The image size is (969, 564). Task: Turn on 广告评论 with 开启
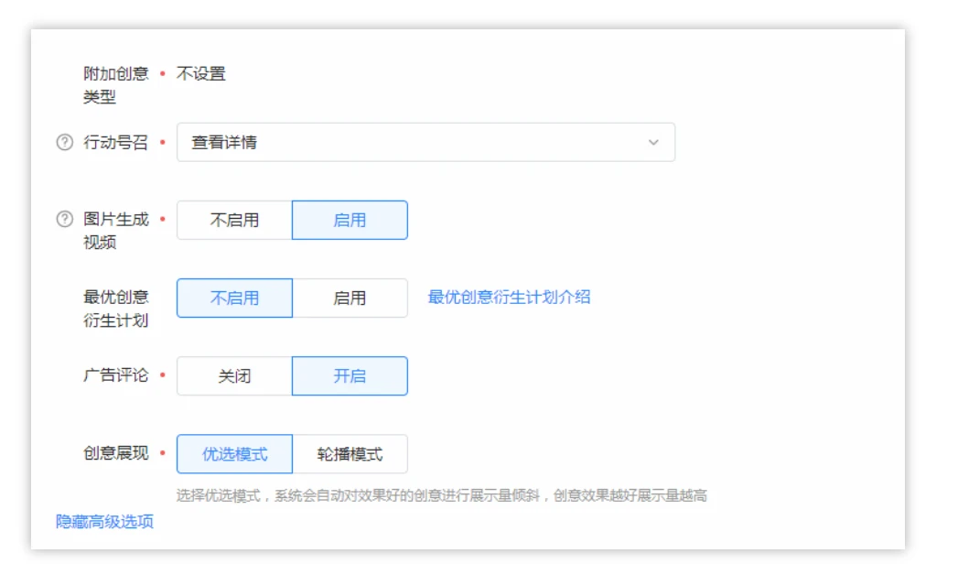[350, 376]
